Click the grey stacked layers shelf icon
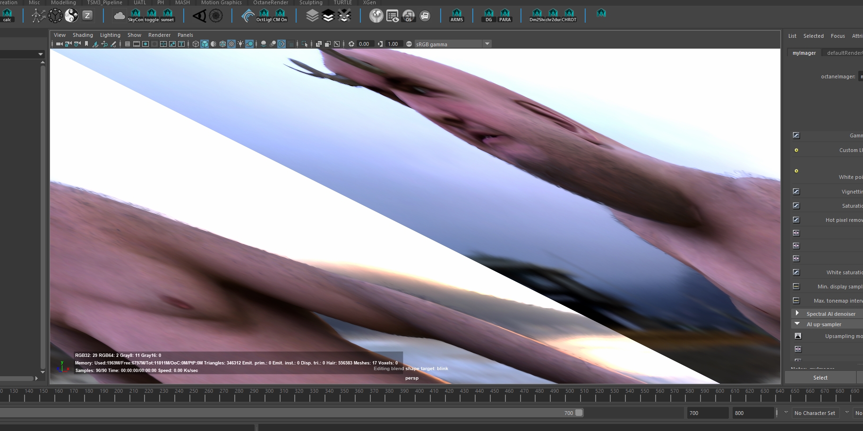The width and height of the screenshot is (863, 431). pyautogui.click(x=312, y=16)
